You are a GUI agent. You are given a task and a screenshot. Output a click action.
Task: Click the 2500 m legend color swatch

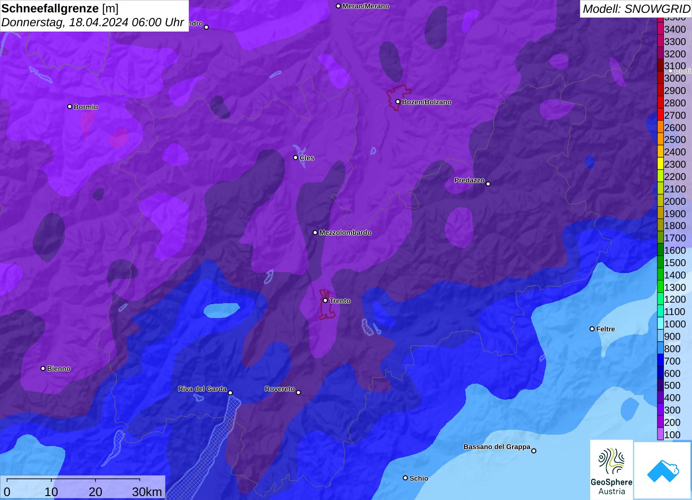point(660,139)
